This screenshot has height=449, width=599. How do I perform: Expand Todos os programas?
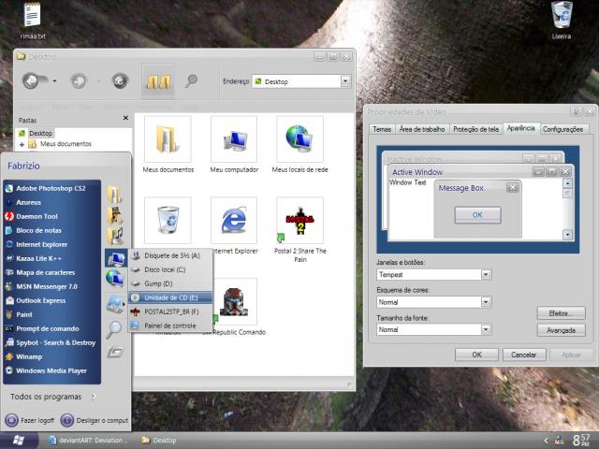point(52,397)
